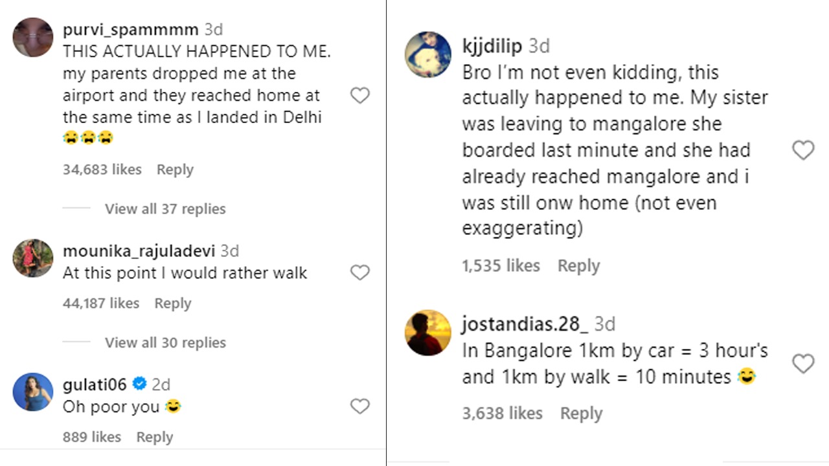This screenshot has height=466, width=829.
Task: Like mounika_rajuladevi's comment with the heart
Action: pyautogui.click(x=359, y=272)
